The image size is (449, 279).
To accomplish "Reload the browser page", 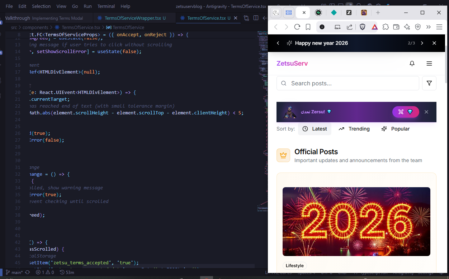I will (297, 27).
